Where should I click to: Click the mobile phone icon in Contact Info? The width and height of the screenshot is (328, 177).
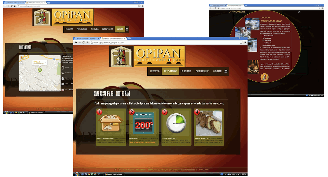63,68
